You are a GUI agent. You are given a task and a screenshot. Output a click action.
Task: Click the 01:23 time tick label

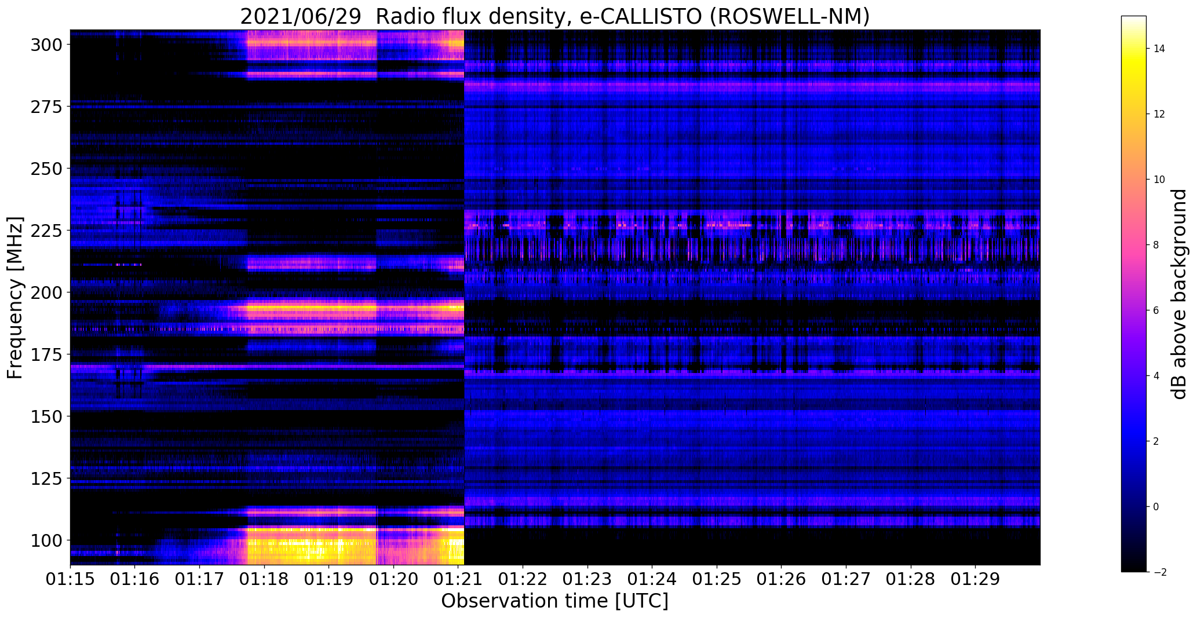tap(587, 580)
